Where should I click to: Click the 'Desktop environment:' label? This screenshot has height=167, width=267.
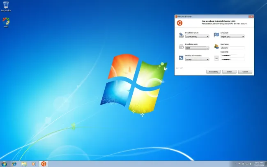[x=193, y=56]
